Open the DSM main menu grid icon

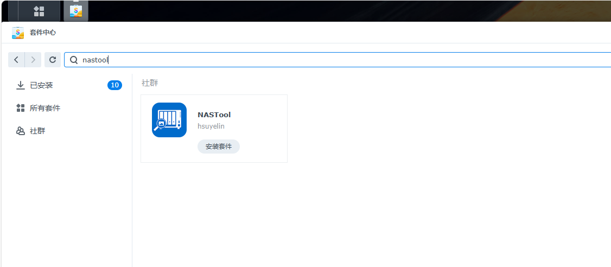[39, 11]
